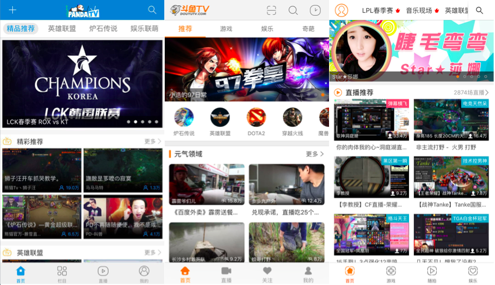495x285 pixels.
Task: Go to Douyu 首页 orange home icon
Action: 185,274
